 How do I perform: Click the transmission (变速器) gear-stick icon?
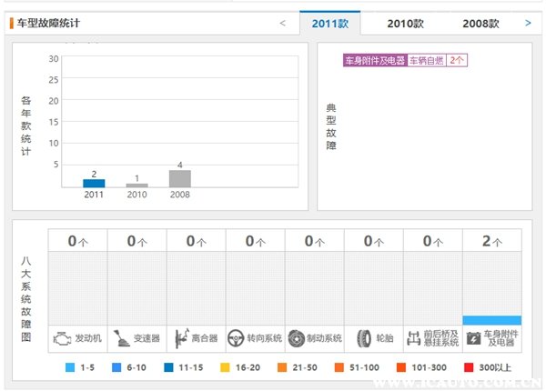(x=121, y=337)
